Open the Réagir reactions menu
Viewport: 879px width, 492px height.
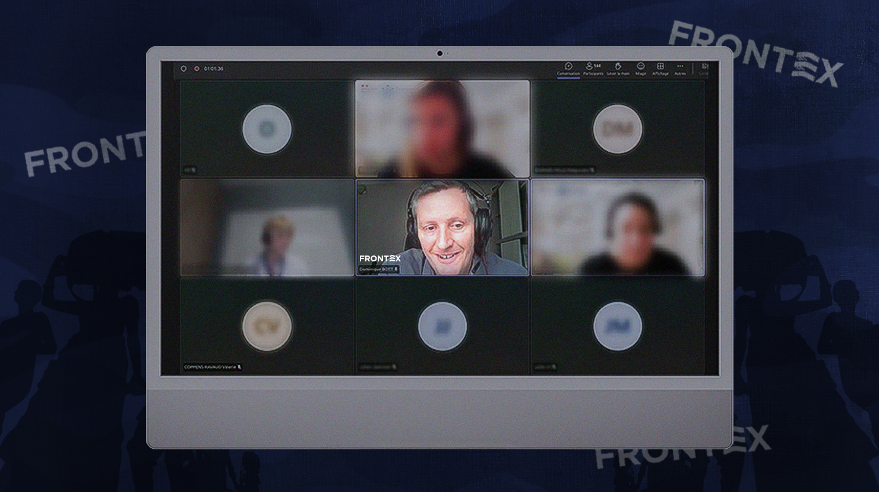pyautogui.click(x=640, y=69)
